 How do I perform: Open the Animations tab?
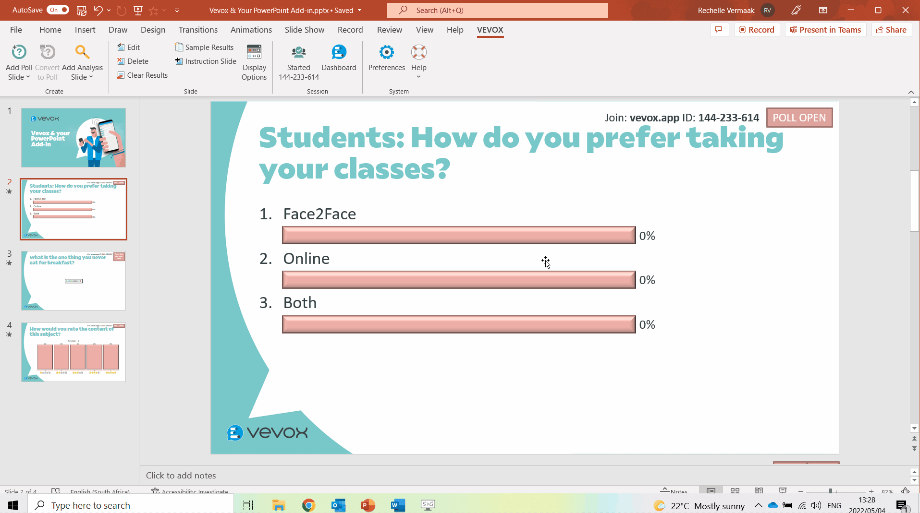click(251, 30)
